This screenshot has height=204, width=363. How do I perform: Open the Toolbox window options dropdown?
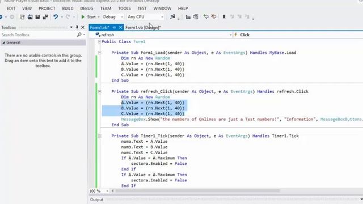click(71, 27)
